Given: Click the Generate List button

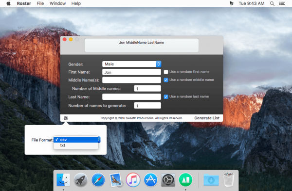Looking at the screenshot, I should 207,118.
